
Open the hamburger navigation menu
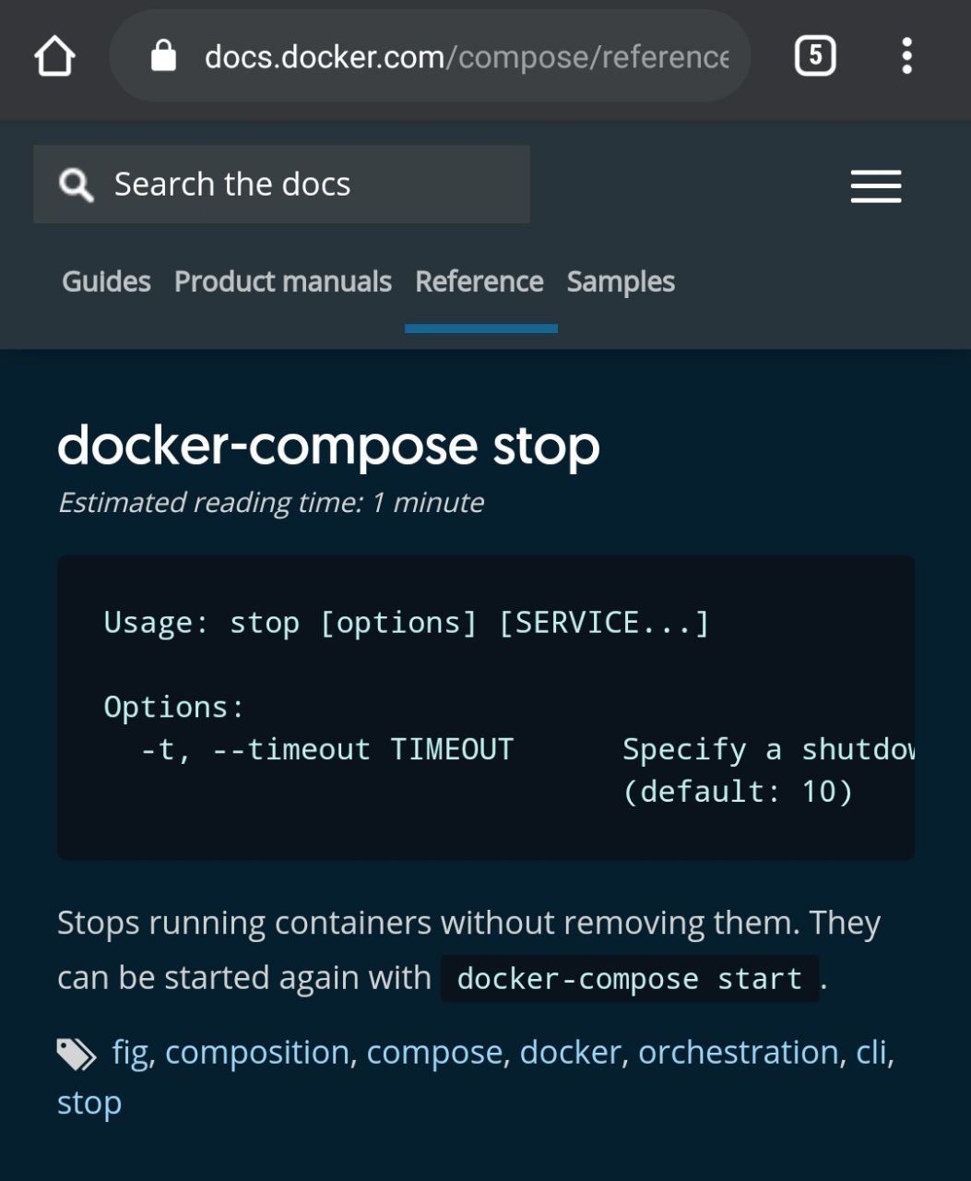click(876, 186)
